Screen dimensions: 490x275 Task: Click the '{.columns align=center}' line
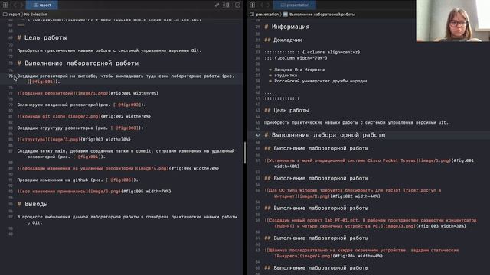tap(312, 52)
